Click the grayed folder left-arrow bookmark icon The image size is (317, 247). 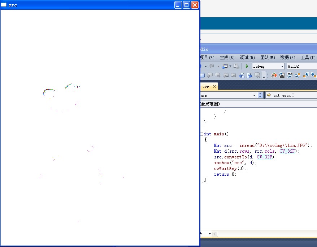[226, 75]
